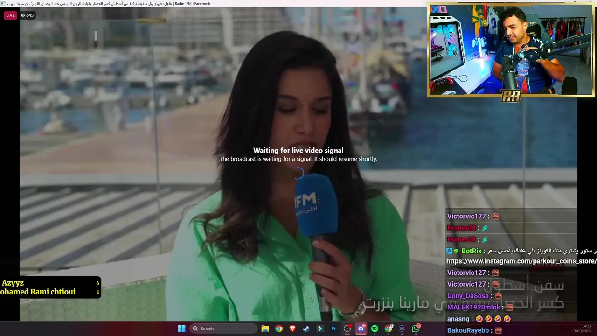Screen dimensions: 597x336
Task: Click the RR logo under the webcam
Action: tap(511, 96)
